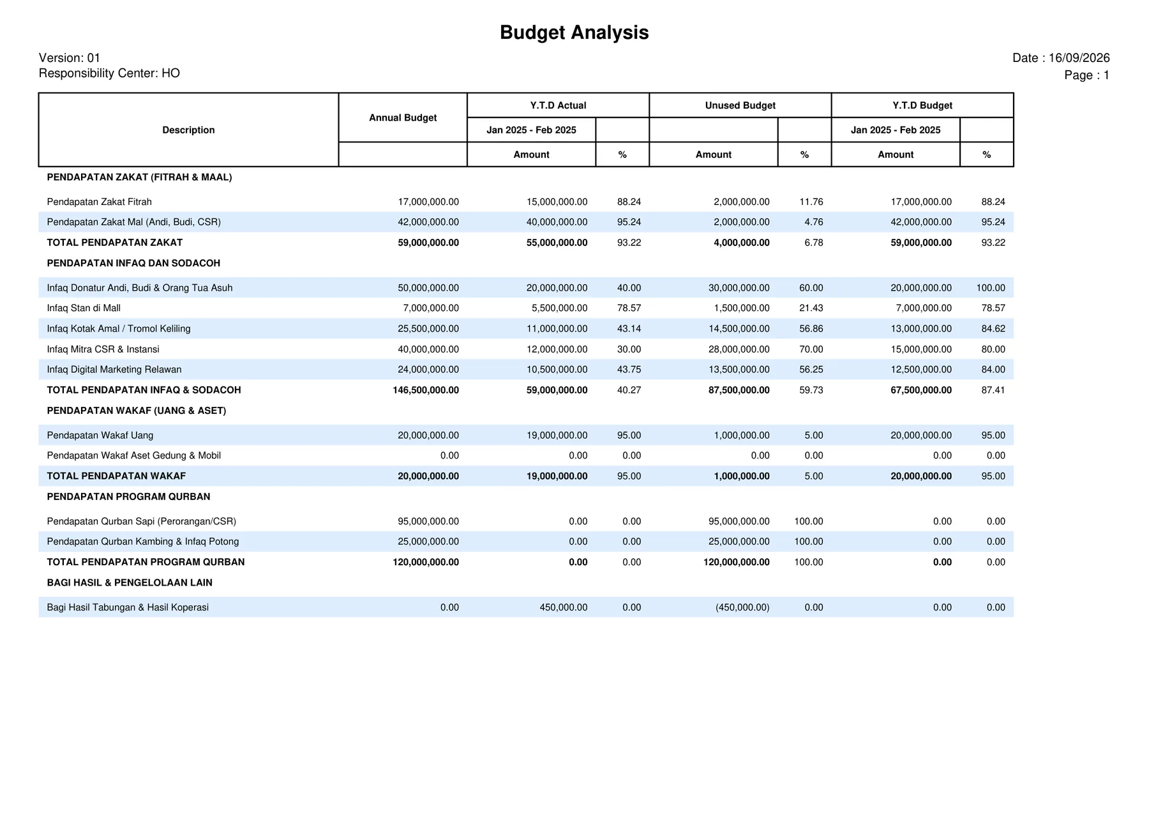1149x813 pixels.
Task: Click the Pendapatan Zakat Fitrah row label
Action: click(99, 202)
